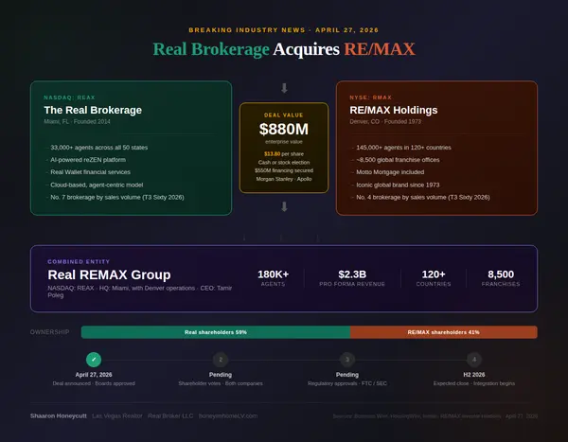Click 'Shareholder votes · Both companies' caption
568x442 pixels.
click(221, 383)
